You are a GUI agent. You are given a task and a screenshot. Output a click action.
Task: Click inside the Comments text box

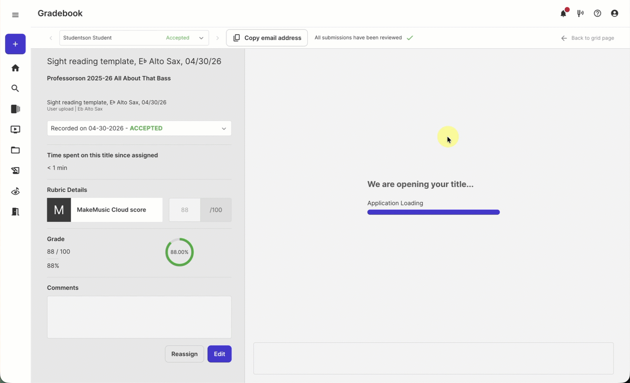pyautogui.click(x=139, y=317)
